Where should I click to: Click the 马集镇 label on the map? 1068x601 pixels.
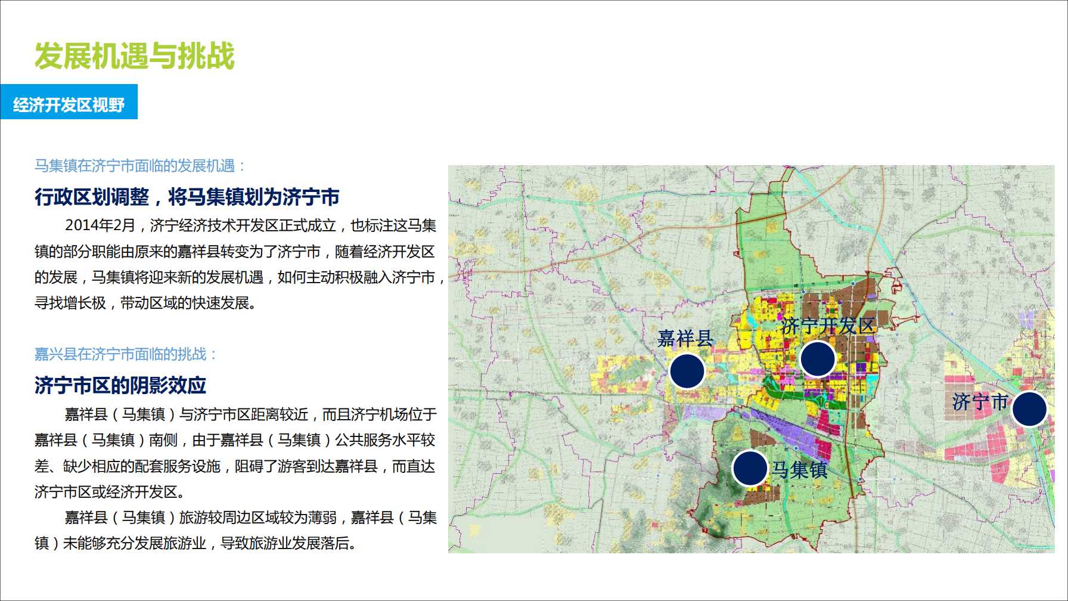799,470
